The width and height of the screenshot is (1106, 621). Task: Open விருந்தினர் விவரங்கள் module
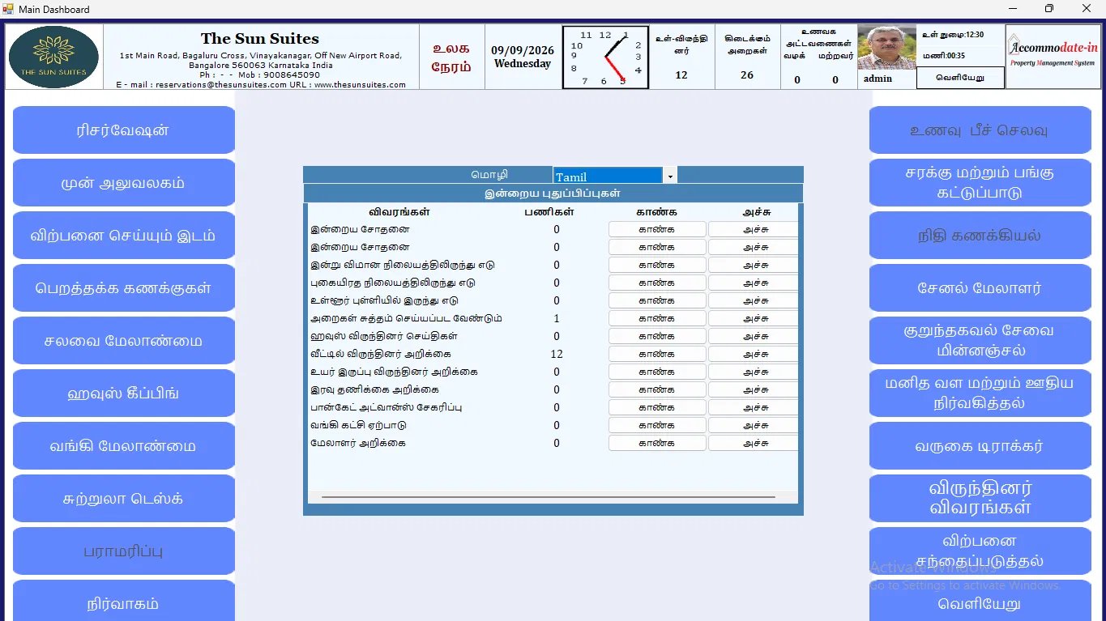click(980, 499)
